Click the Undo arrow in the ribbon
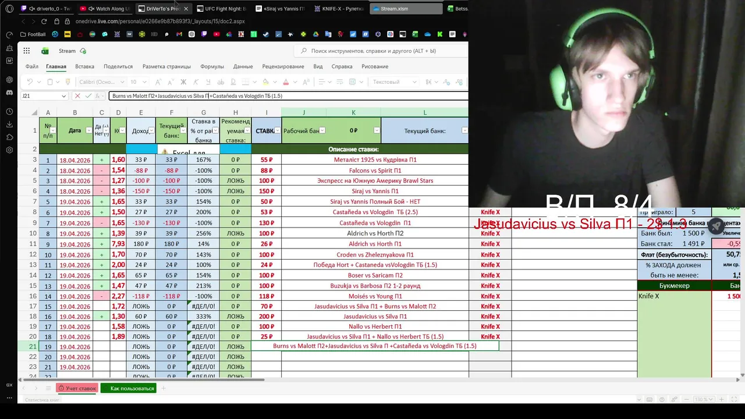 point(30,82)
